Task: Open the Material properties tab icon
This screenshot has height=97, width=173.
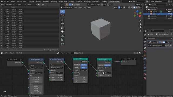Action: click(145, 74)
